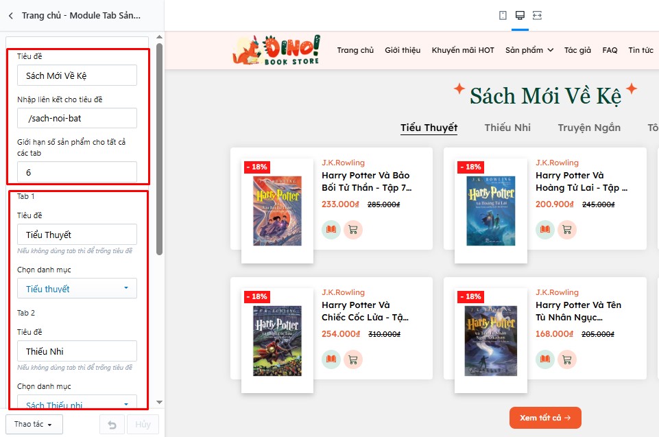Open book preview icon for Harry Potter Hoàng Tử Lai
Viewport: 659px width, 437px height.
click(x=545, y=230)
